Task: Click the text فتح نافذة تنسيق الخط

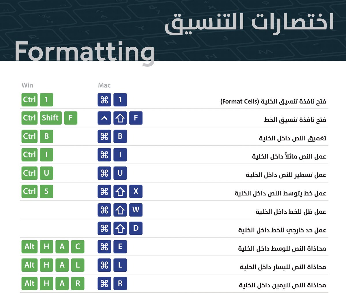Action: coord(295,120)
